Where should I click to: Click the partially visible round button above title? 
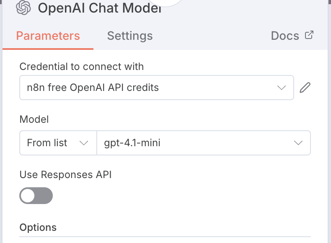coord(166,2)
